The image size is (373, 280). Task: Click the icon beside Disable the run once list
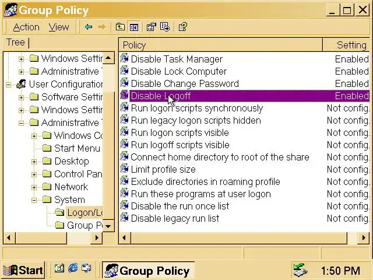pos(124,206)
